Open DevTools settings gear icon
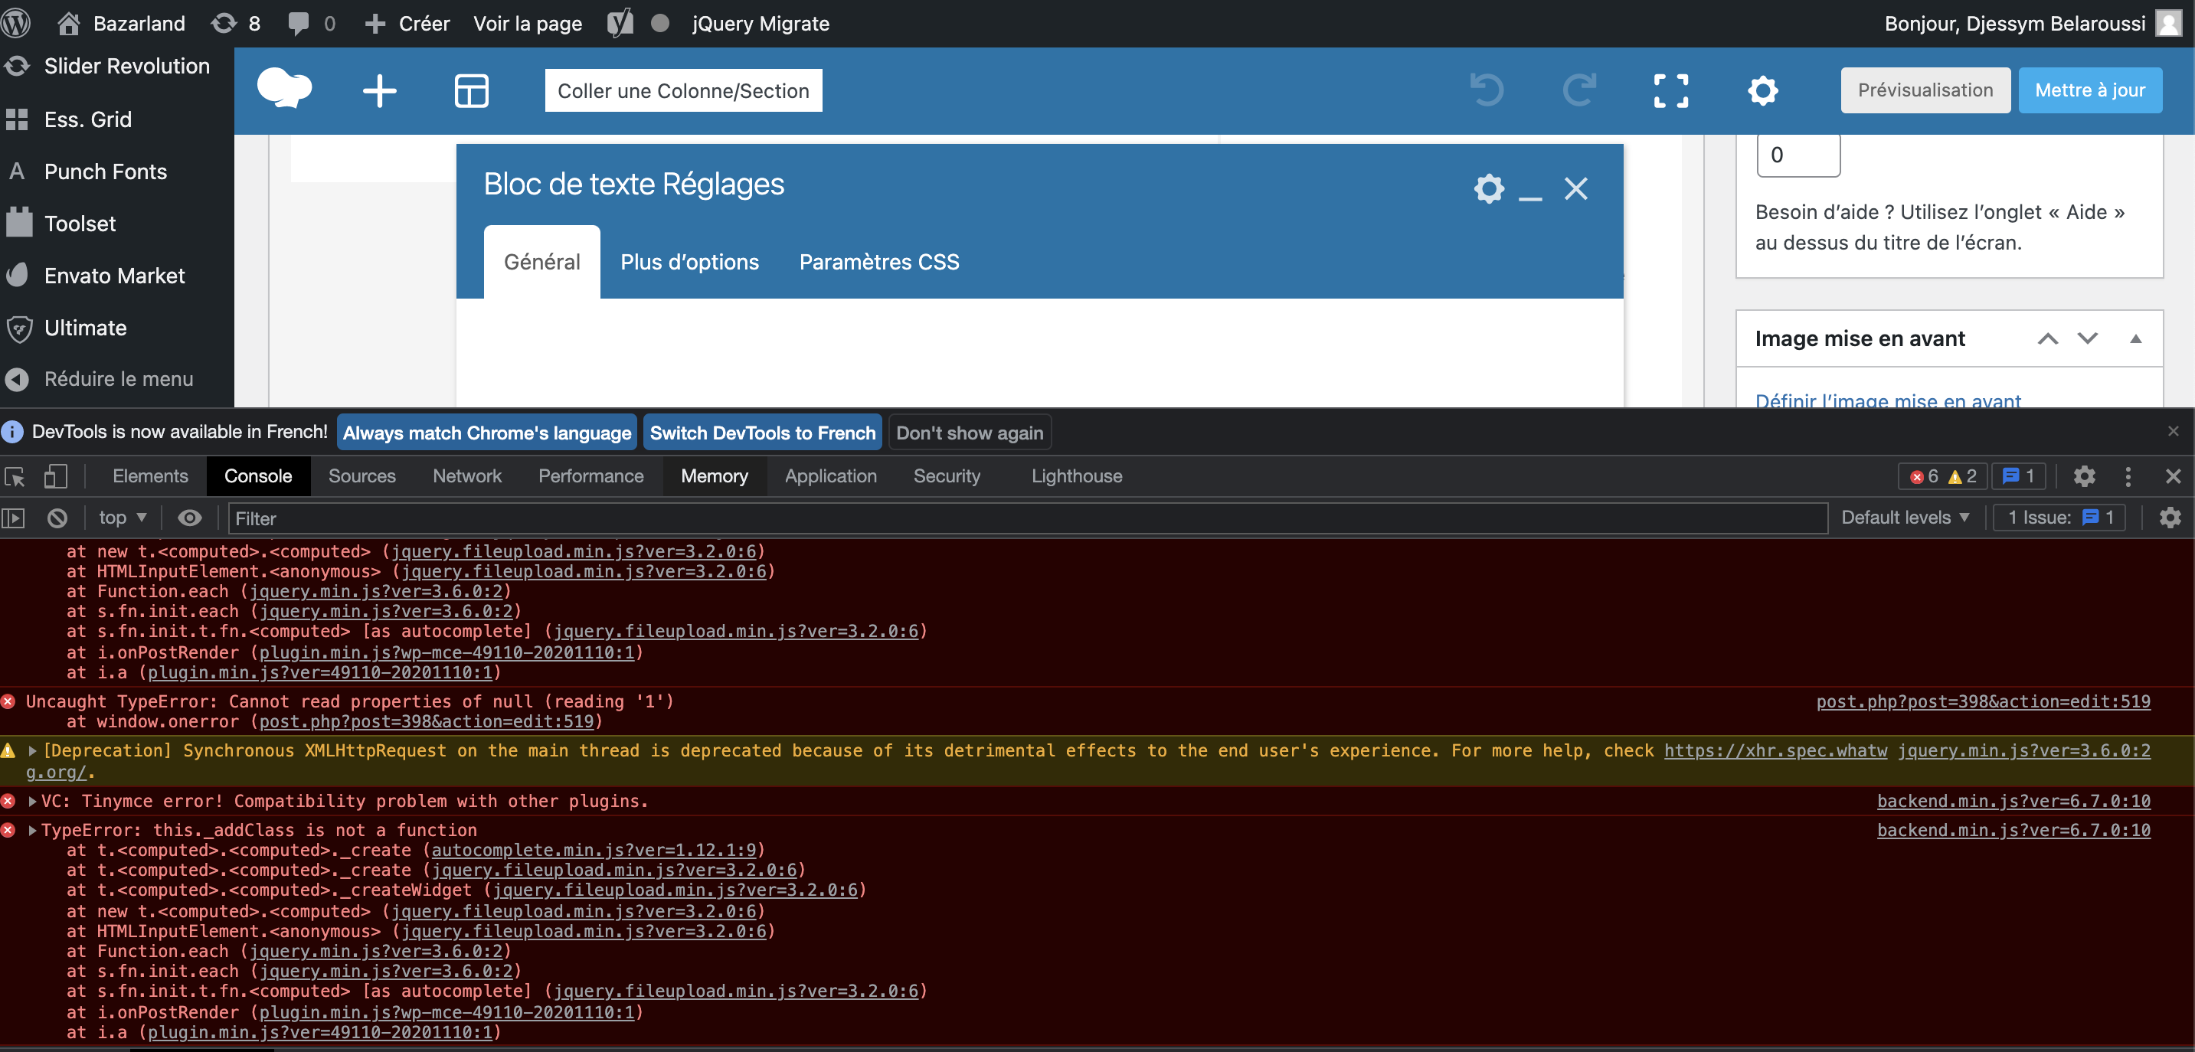Screen dimensions: 2195x1052 point(2083,476)
